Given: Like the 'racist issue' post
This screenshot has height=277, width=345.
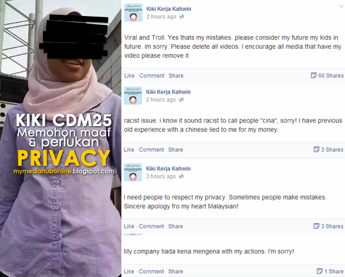Looking at the screenshot, I should click(129, 150).
